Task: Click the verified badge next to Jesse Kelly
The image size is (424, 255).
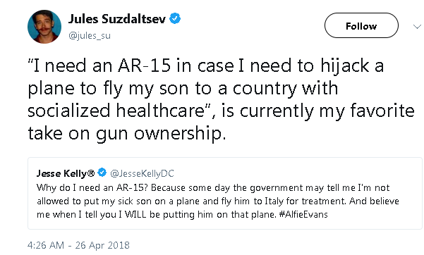Action: pyautogui.click(x=102, y=173)
